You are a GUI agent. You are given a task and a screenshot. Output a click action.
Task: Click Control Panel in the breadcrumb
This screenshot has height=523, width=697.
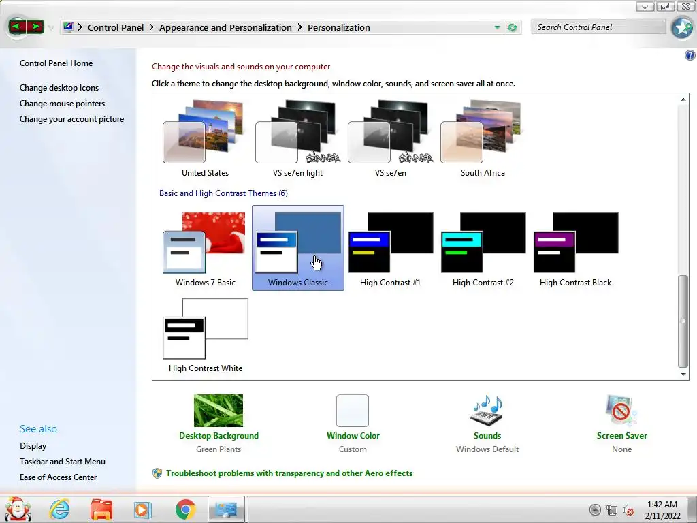tap(116, 27)
